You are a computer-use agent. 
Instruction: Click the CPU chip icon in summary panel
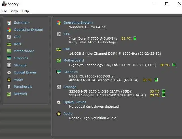tap(59, 34)
